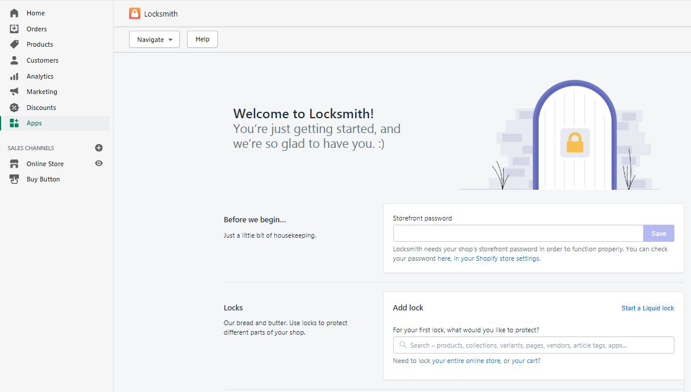Select the Customers person icon
Image resolution: width=691 pixels, height=392 pixels.
[x=14, y=60]
